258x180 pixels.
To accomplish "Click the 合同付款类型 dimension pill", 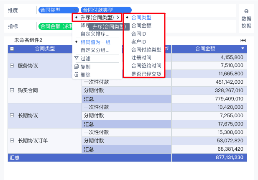I will pos(106,10).
